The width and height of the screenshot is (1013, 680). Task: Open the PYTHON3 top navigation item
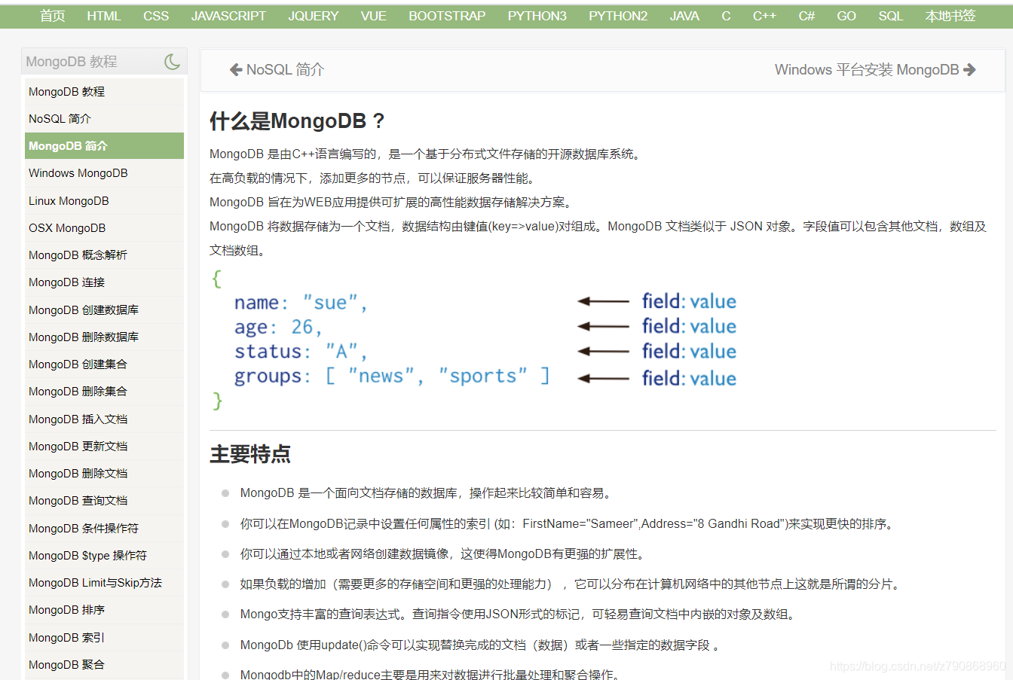click(x=537, y=16)
